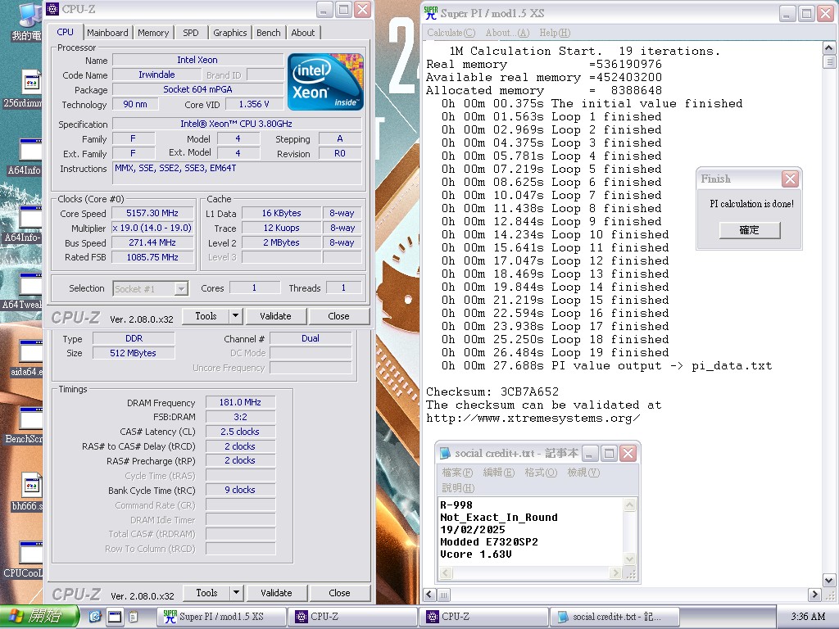Click the Specification Intel Xeon 3.80GHz field
839x629 pixels.
[237, 124]
